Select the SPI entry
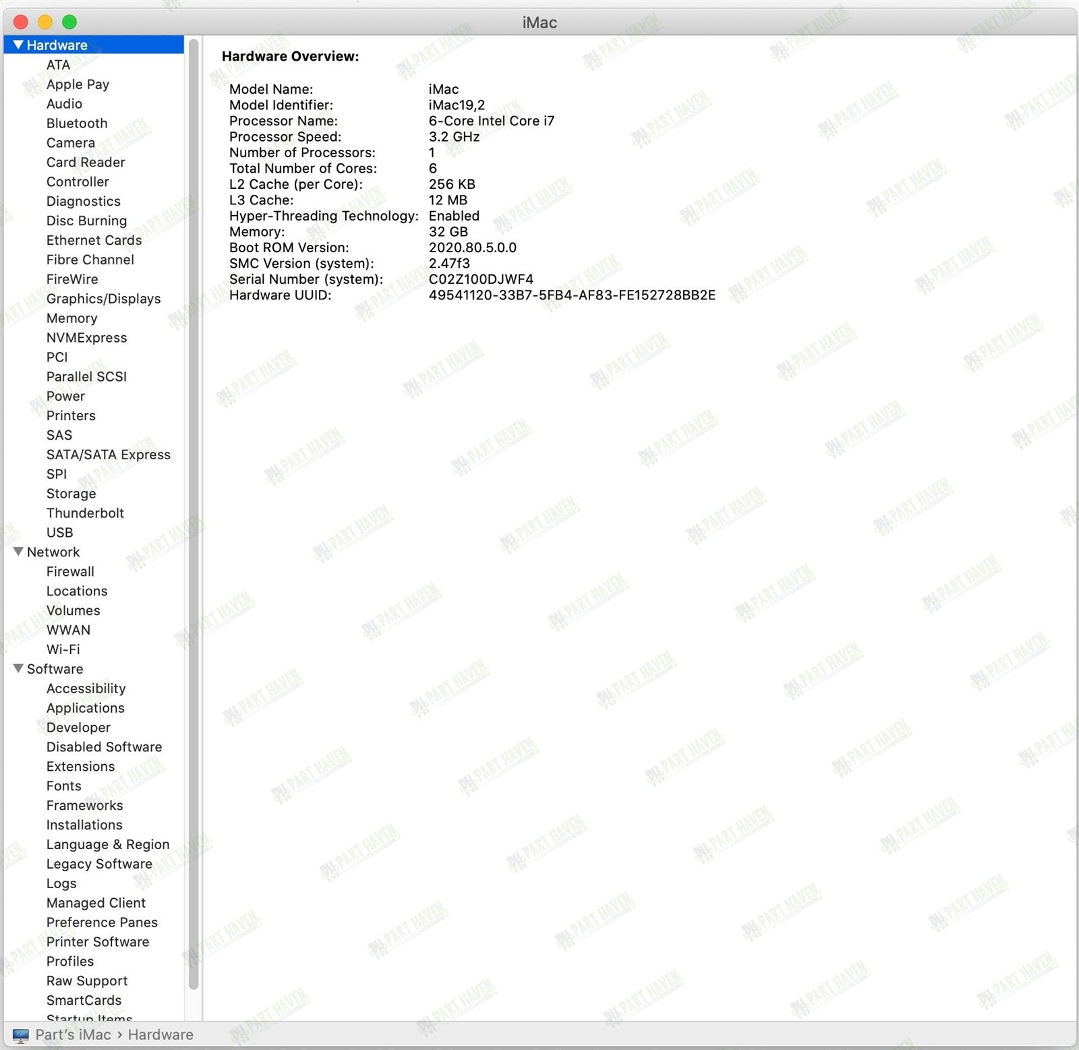Screen dimensions: 1079x1050 (57, 474)
